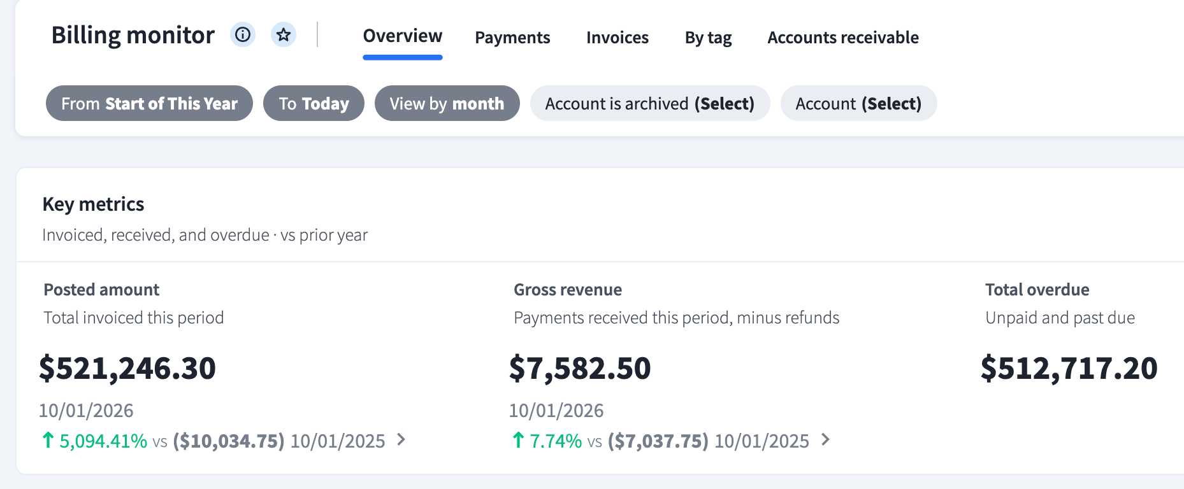Screen dimensions: 1184x489
Task: Star the Billing monitor dashboard as favorite
Action: [284, 34]
